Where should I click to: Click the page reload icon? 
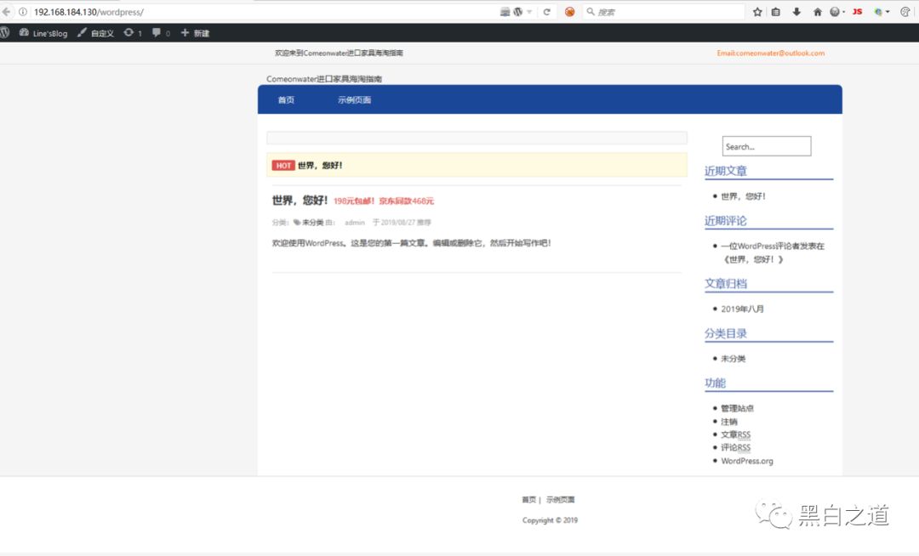click(546, 12)
